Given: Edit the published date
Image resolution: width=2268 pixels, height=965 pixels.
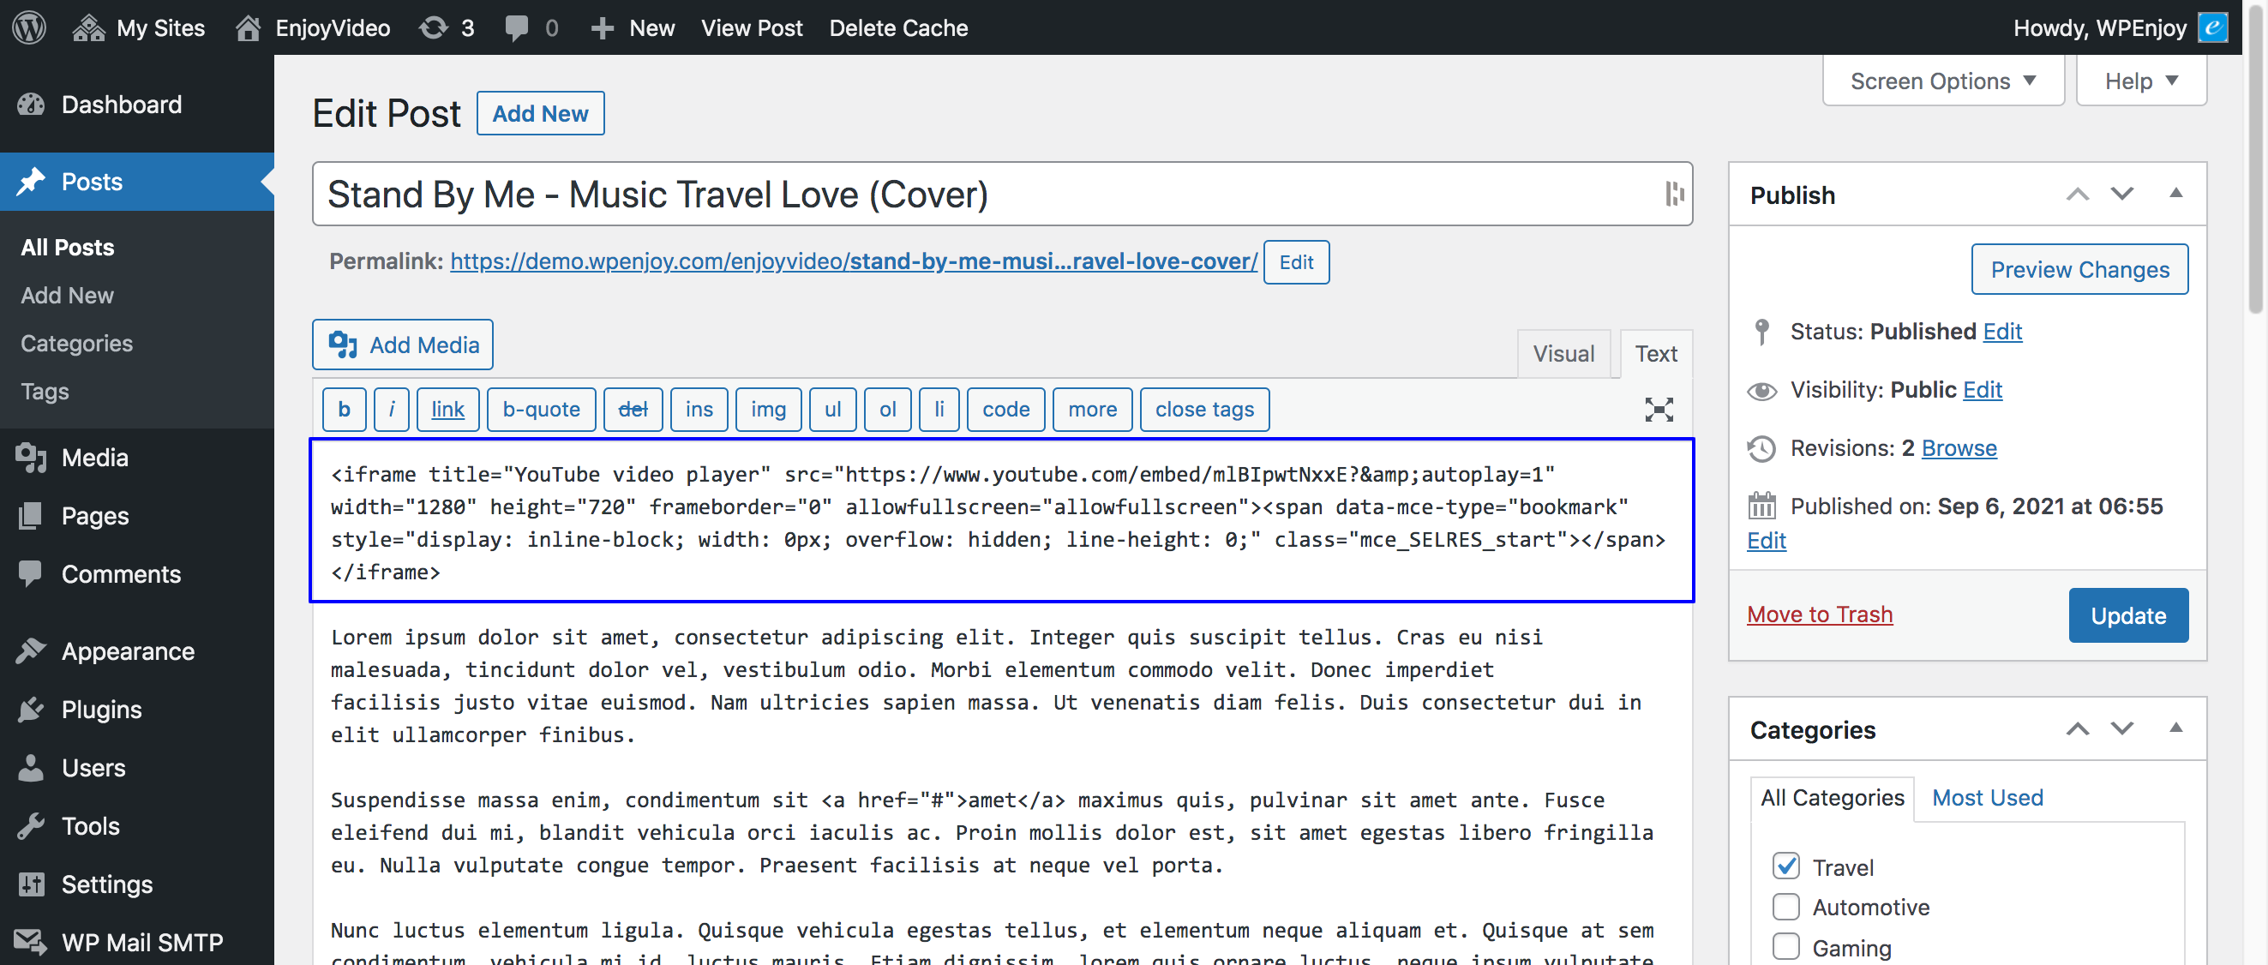Looking at the screenshot, I should pyautogui.click(x=1767, y=541).
